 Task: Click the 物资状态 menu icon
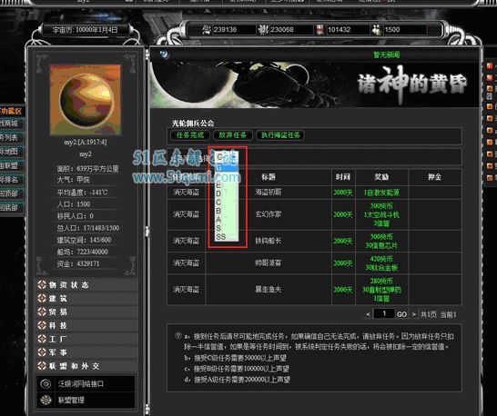(42, 284)
